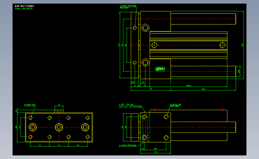Select the 19 width dimension
The height and width of the screenshot is (159, 259).
tap(59, 105)
